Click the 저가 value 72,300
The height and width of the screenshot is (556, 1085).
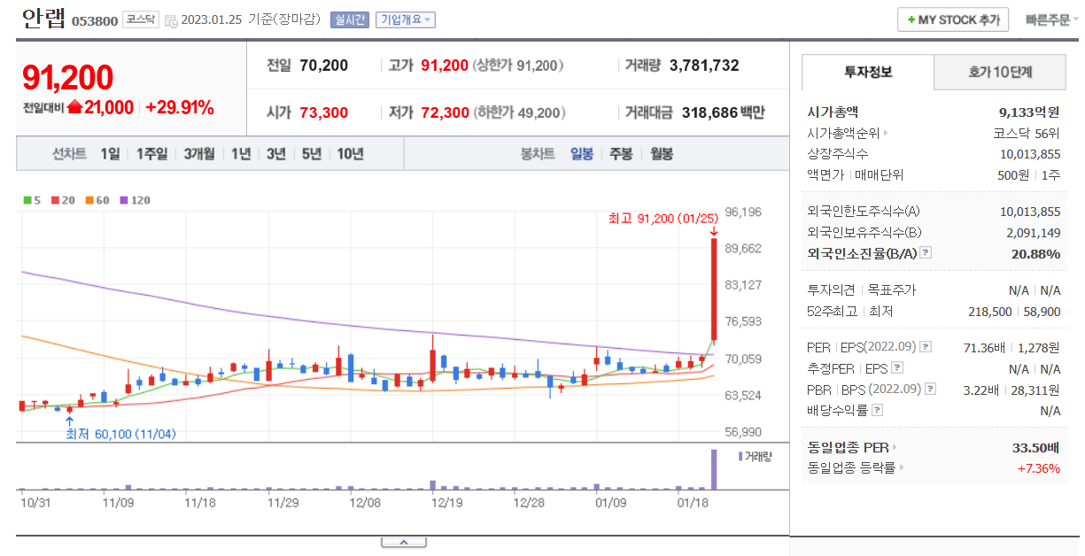[445, 113]
